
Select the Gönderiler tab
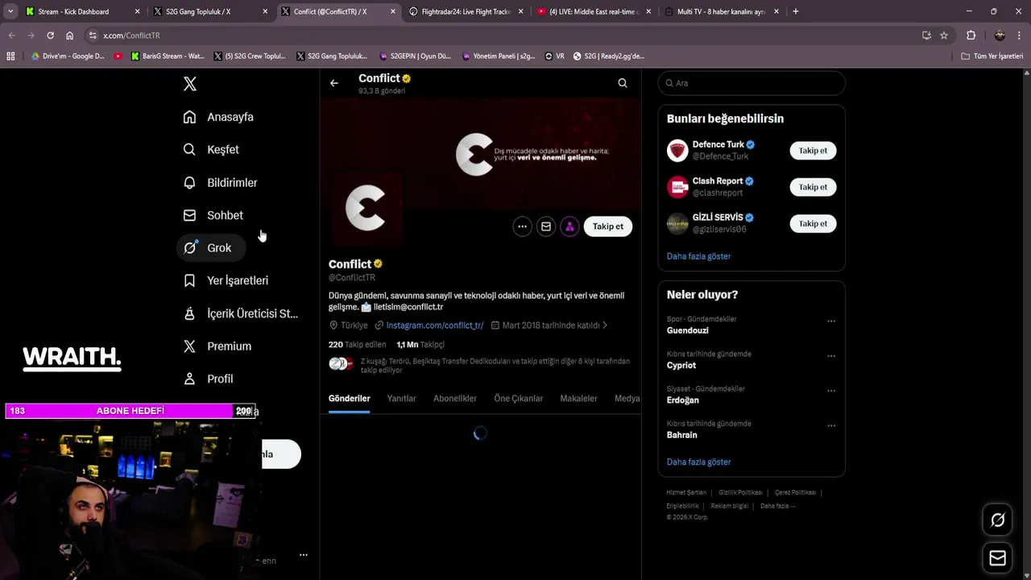(350, 399)
